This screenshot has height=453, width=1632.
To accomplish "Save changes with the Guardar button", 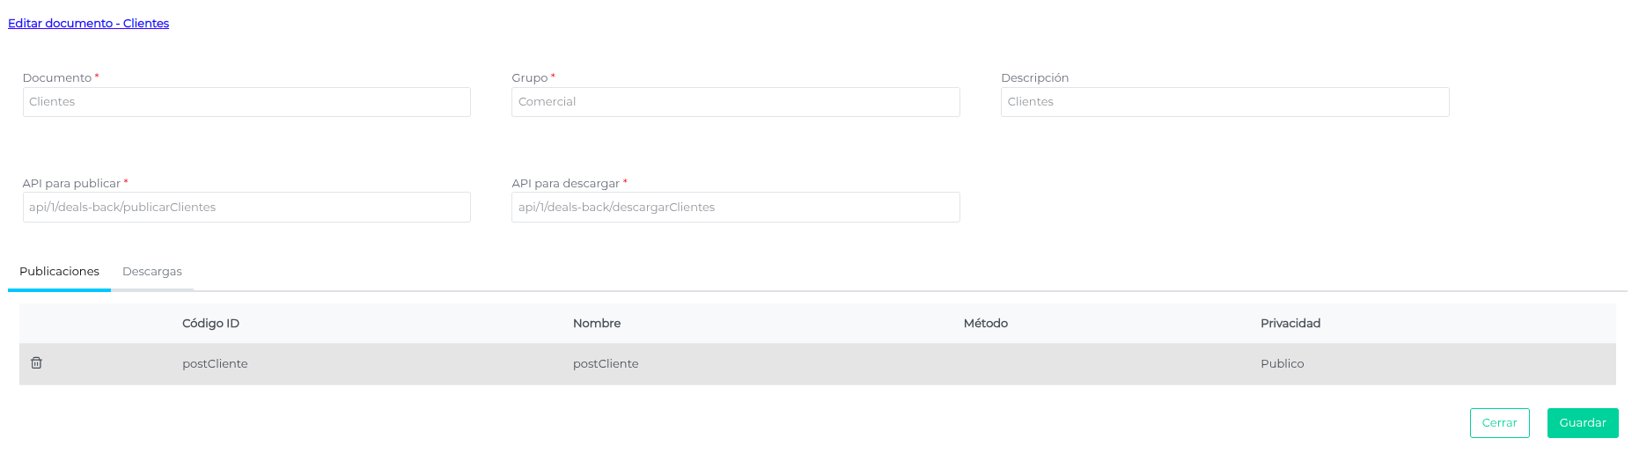I will [1582, 423].
